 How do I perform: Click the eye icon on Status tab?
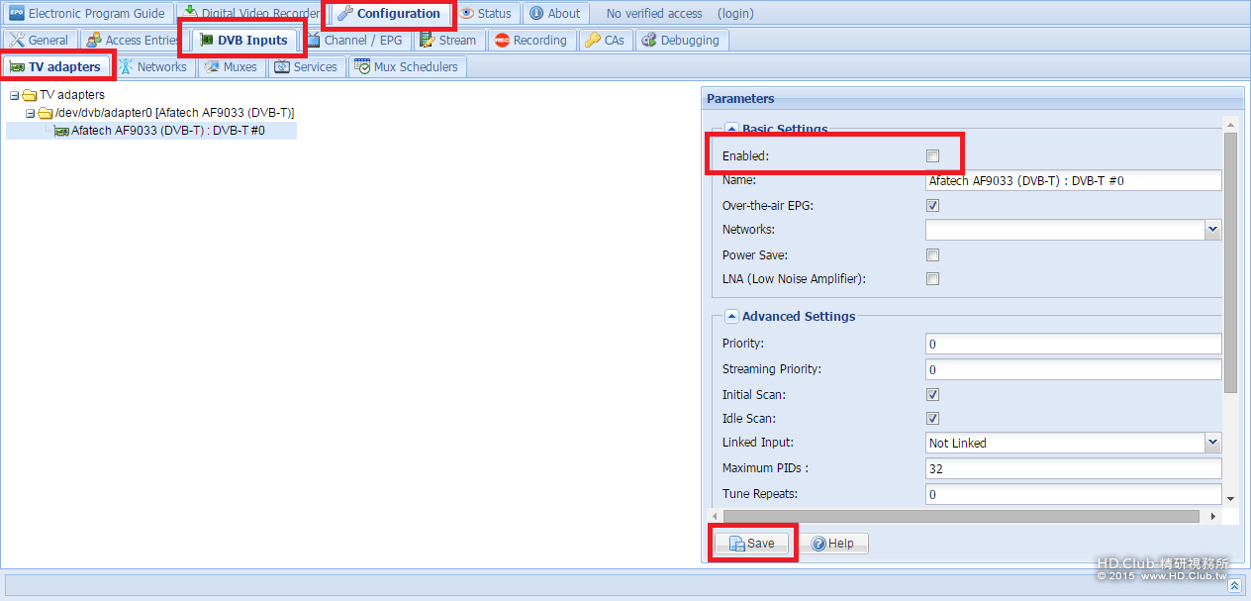pos(467,14)
